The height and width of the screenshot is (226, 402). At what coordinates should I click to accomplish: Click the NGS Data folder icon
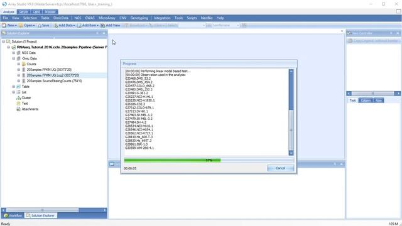[18, 53]
